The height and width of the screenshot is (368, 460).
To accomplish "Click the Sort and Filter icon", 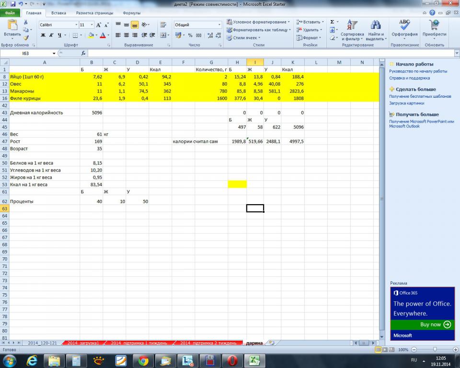I will coord(352,29).
